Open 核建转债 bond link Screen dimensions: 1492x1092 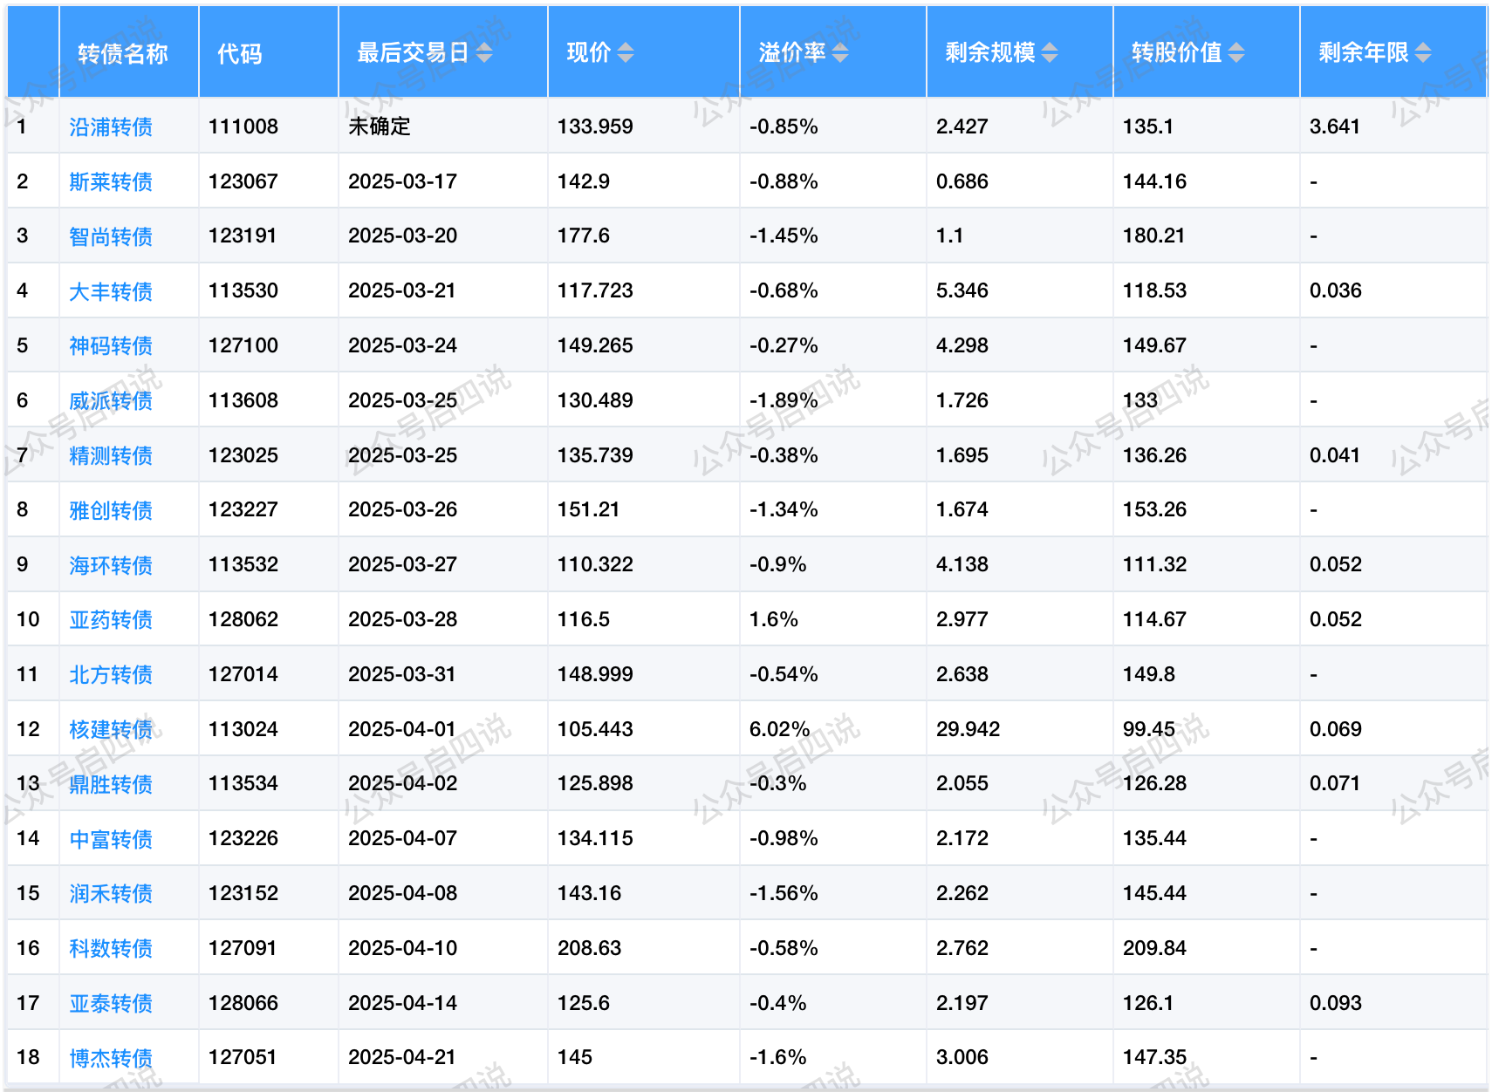click(x=111, y=729)
